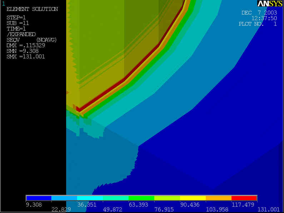The height and width of the screenshot is (213, 284).
Task: Click the "SMX =131.001" value
Action: tap(26, 57)
